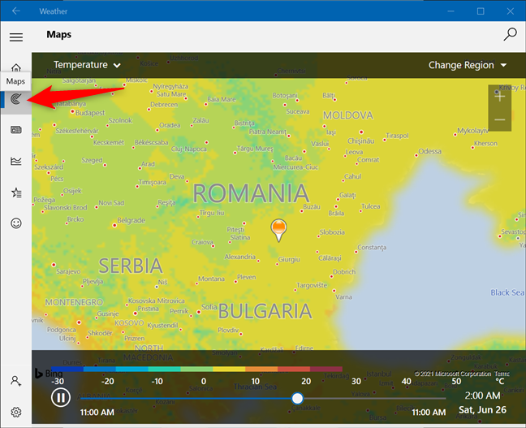Click the °C unit label
Viewport: 526px width, 428px height.
[500, 382]
